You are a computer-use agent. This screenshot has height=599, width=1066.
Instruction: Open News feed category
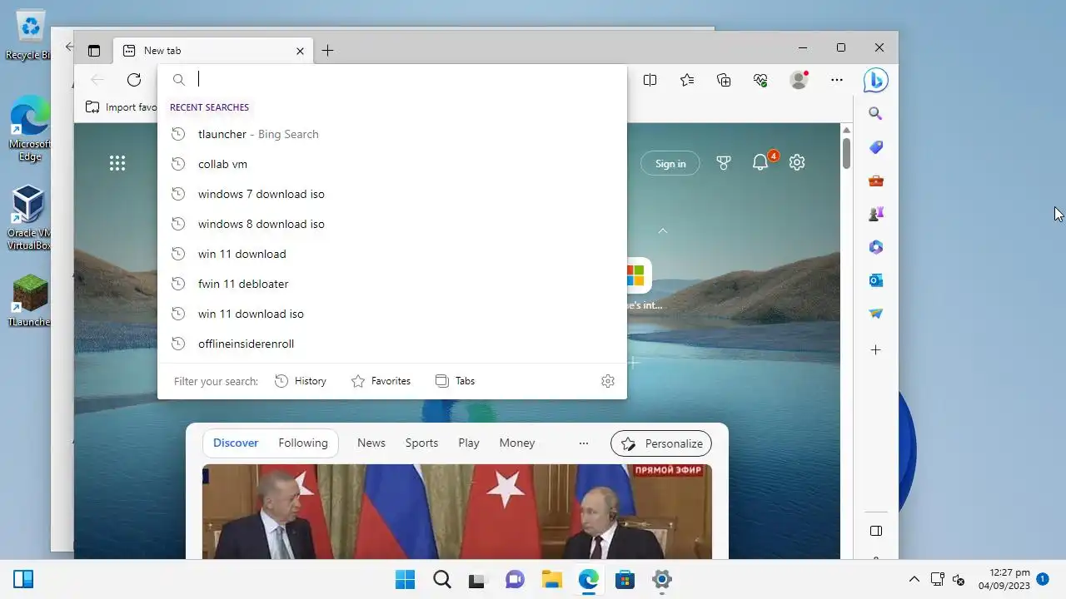(x=371, y=443)
